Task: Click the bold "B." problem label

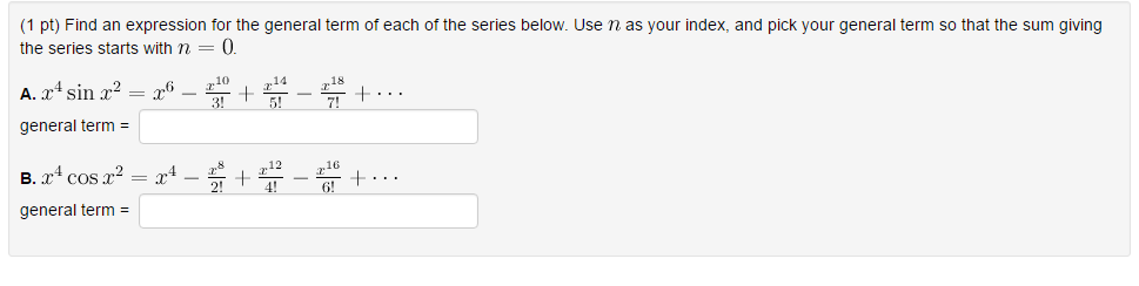Action: point(28,178)
